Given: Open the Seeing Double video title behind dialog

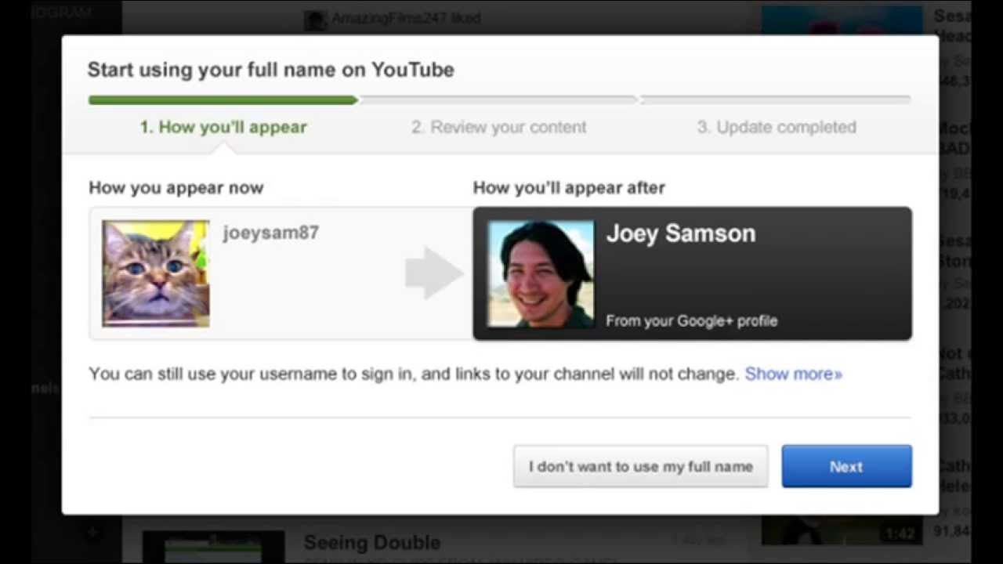Looking at the screenshot, I should 372,542.
